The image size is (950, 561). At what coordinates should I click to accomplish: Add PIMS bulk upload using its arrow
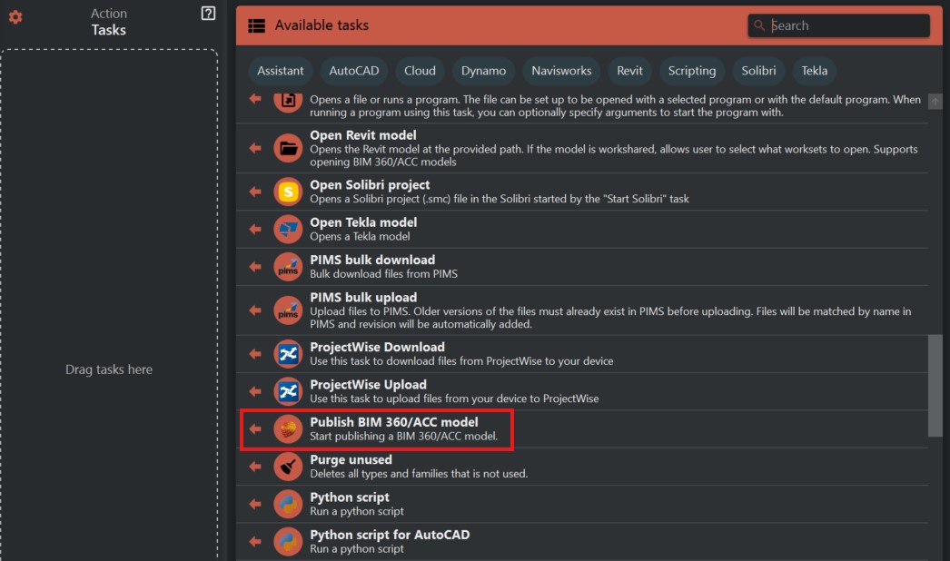(255, 310)
